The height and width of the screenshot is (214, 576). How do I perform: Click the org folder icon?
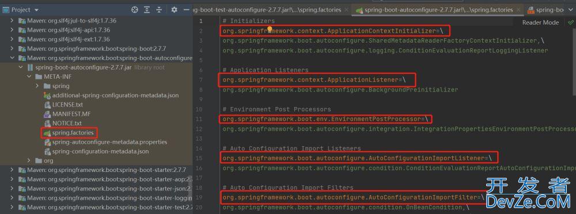pyautogui.click(x=38, y=160)
